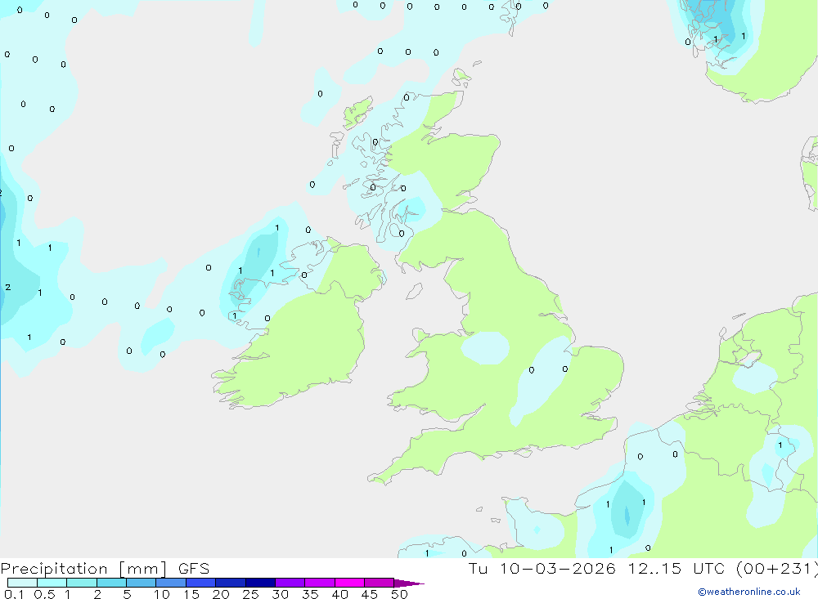The image size is (818, 599).
Task: Pick the 1–2 mm legend color box
Action: click(82, 583)
